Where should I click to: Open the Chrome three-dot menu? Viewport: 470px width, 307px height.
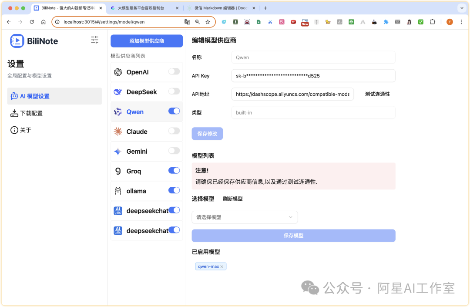[x=461, y=22]
